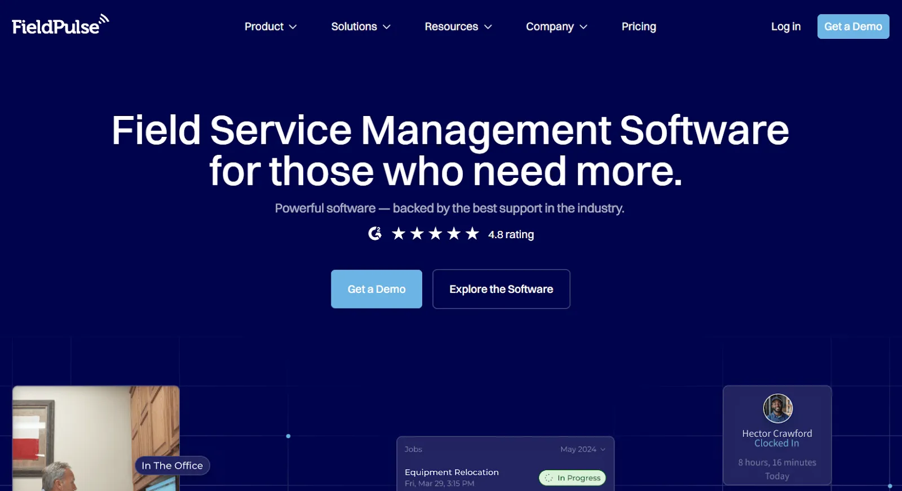902x491 pixels.
Task: Click the Fri, Mar 29, 3:15 PM date
Action: (439, 484)
